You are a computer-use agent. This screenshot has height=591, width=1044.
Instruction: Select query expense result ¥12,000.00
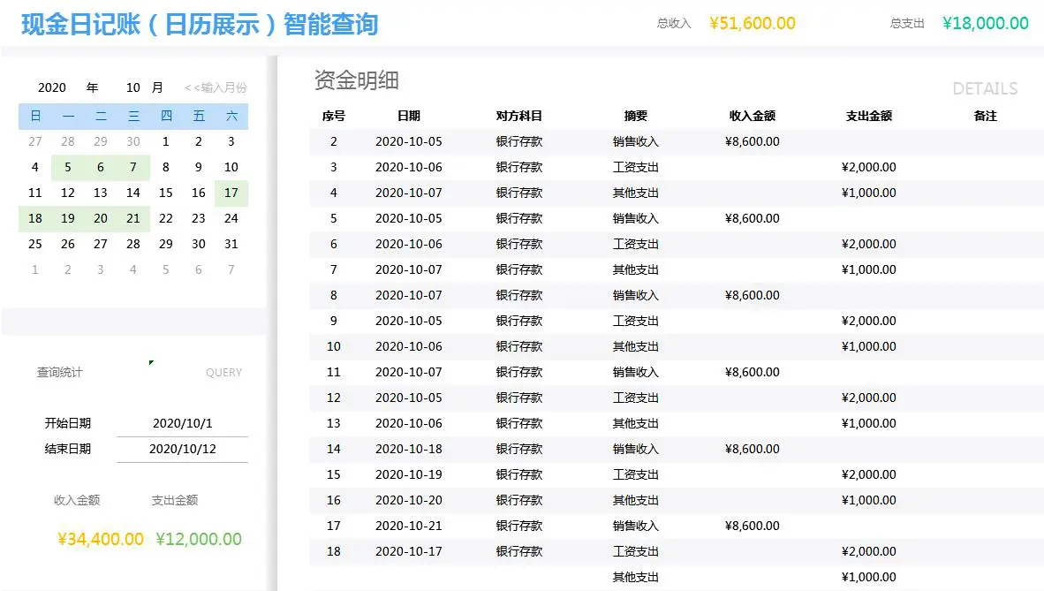coord(199,539)
